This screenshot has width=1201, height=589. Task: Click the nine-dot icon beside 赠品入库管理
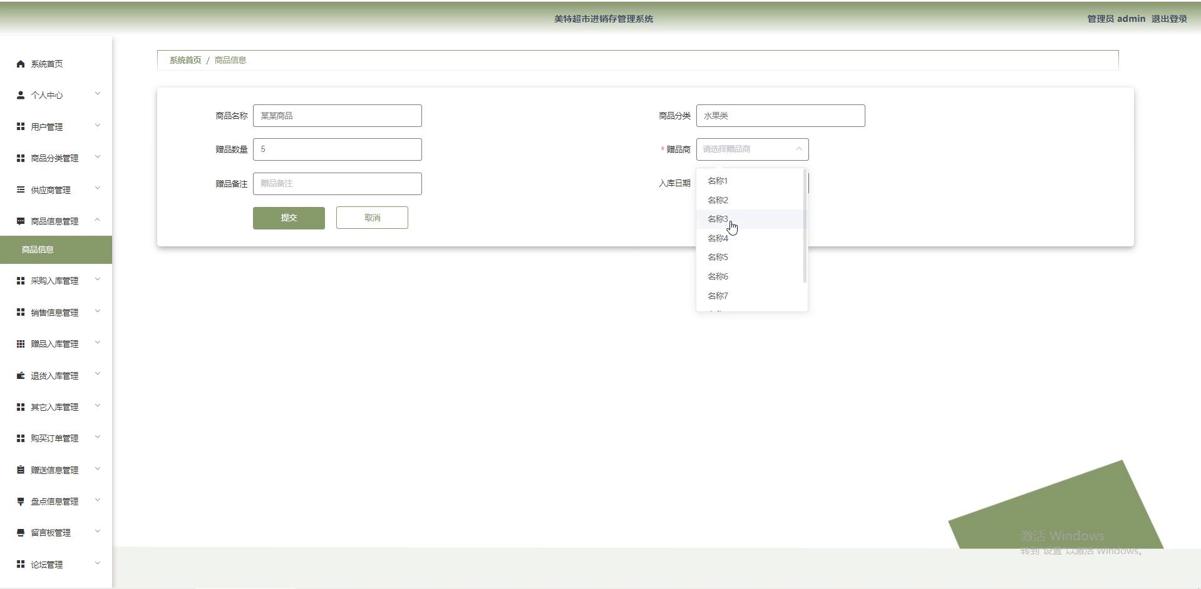coord(21,344)
